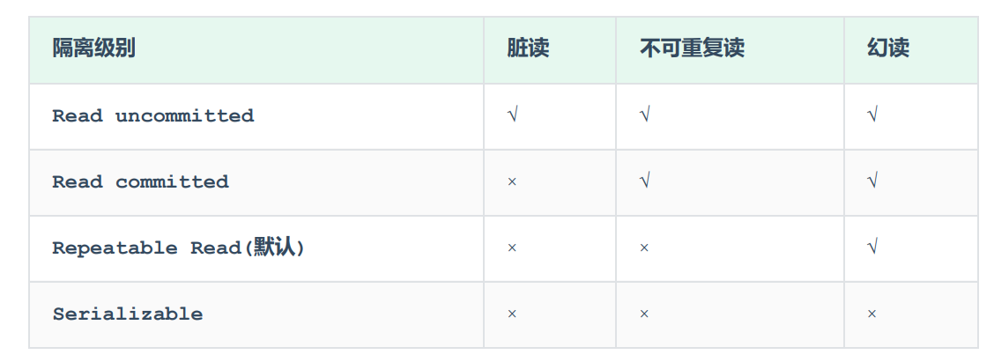
Task: Click the cross mark for Serializable 不可重复读
Action: coord(644,314)
